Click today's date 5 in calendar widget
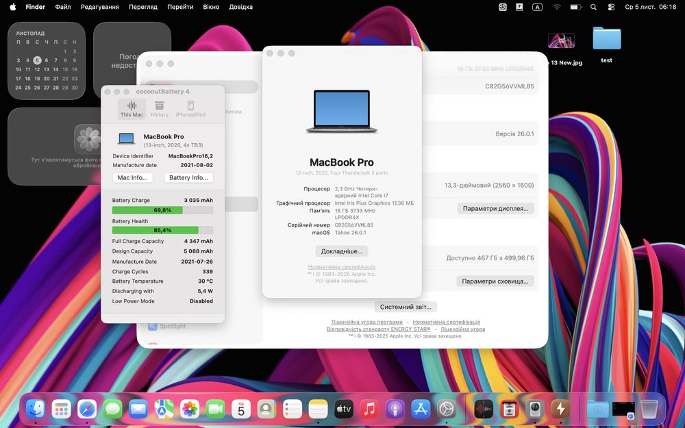The width and height of the screenshot is (685, 428). pos(37,60)
